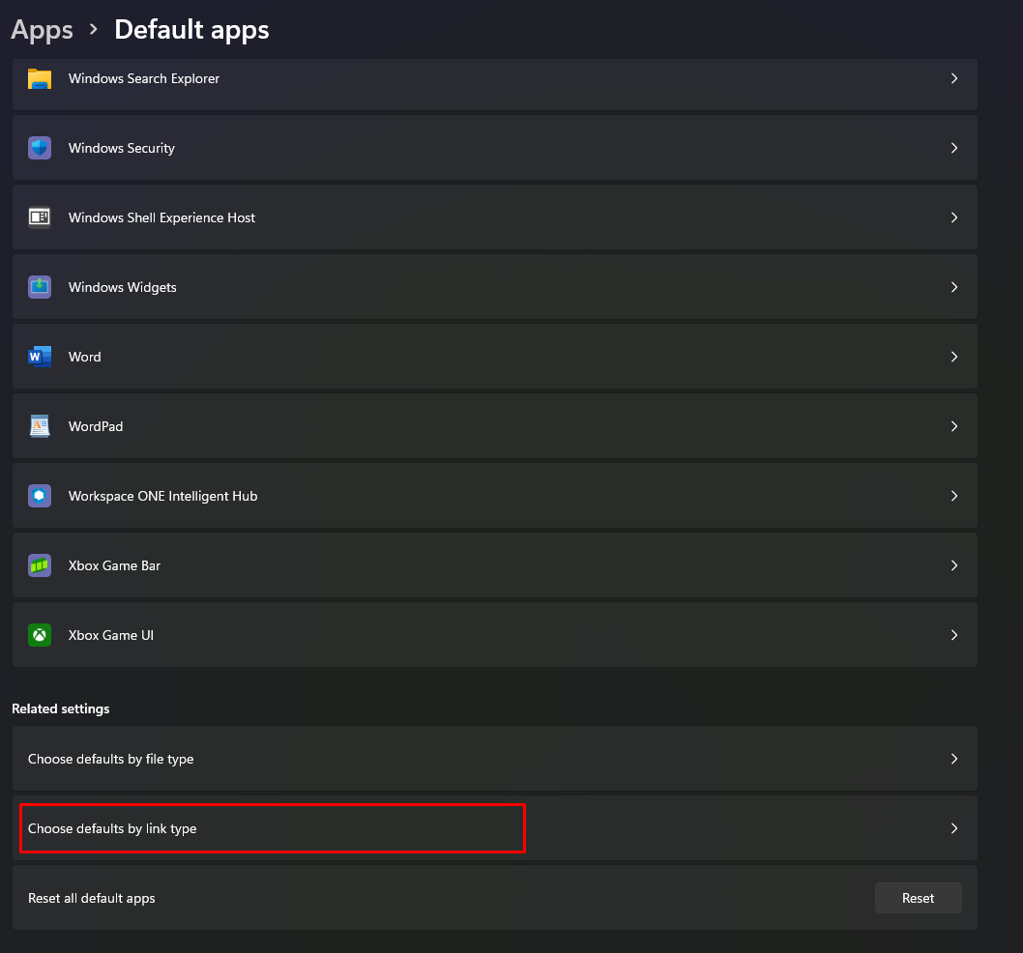Expand the Word row chevron
Viewport: 1023px width, 953px height.
[x=953, y=357]
